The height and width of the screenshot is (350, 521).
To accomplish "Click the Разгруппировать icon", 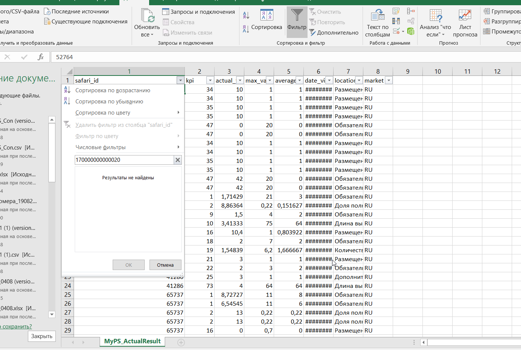I will [487, 21].
